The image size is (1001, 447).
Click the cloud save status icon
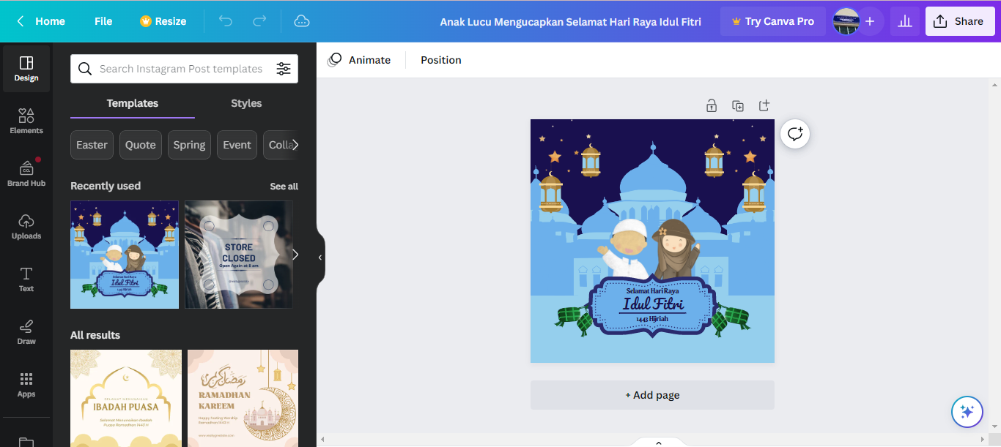[302, 21]
